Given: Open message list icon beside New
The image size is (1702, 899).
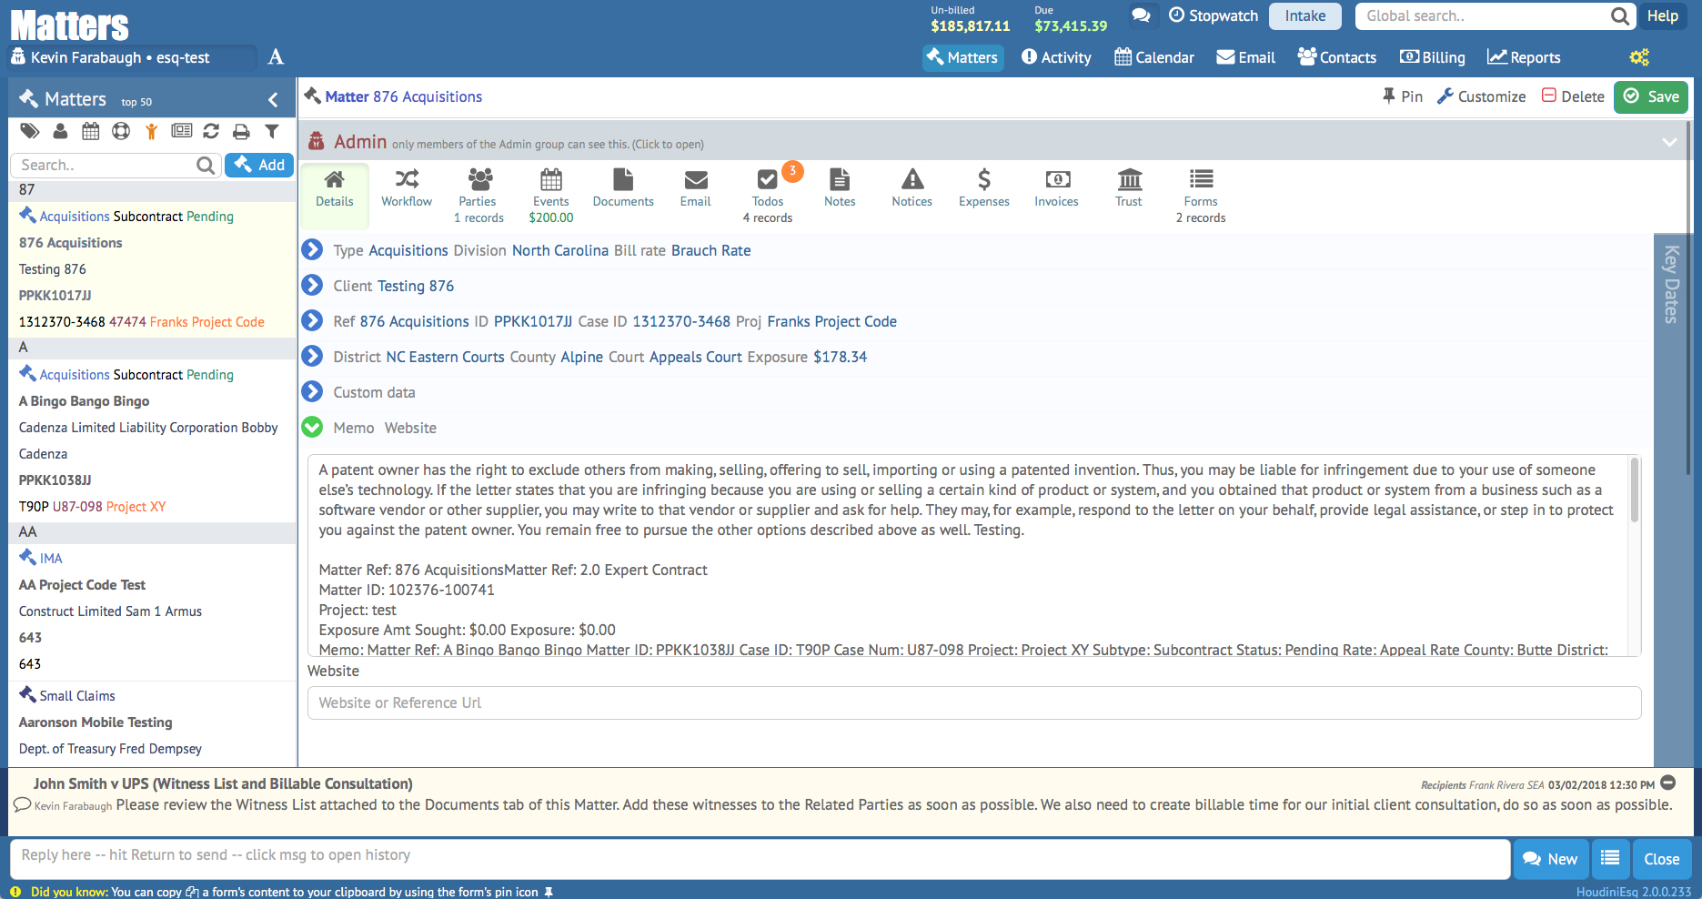Looking at the screenshot, I should pyautogui.click(x=1610, y=859).
